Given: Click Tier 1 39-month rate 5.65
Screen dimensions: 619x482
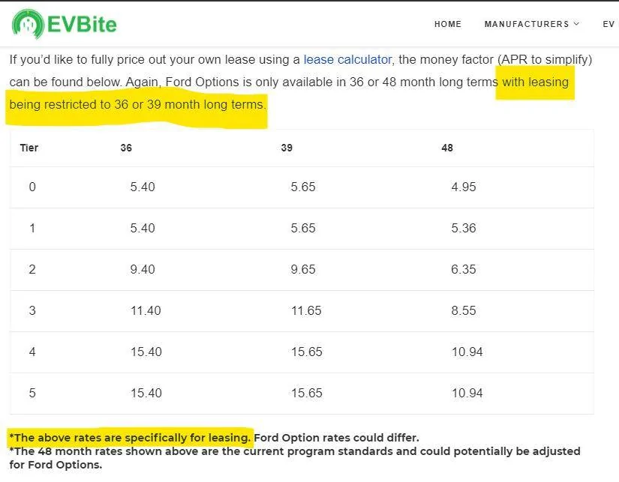Looking at the screenshot, I should (x=303, y=228).
